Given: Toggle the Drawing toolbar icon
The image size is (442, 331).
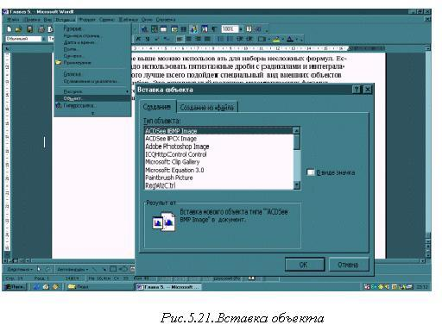Looking at the screenshot, I should click(194, 29).
